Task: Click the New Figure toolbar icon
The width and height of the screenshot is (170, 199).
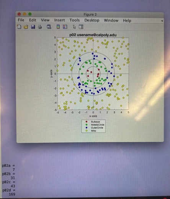Action: coord(19,27)
